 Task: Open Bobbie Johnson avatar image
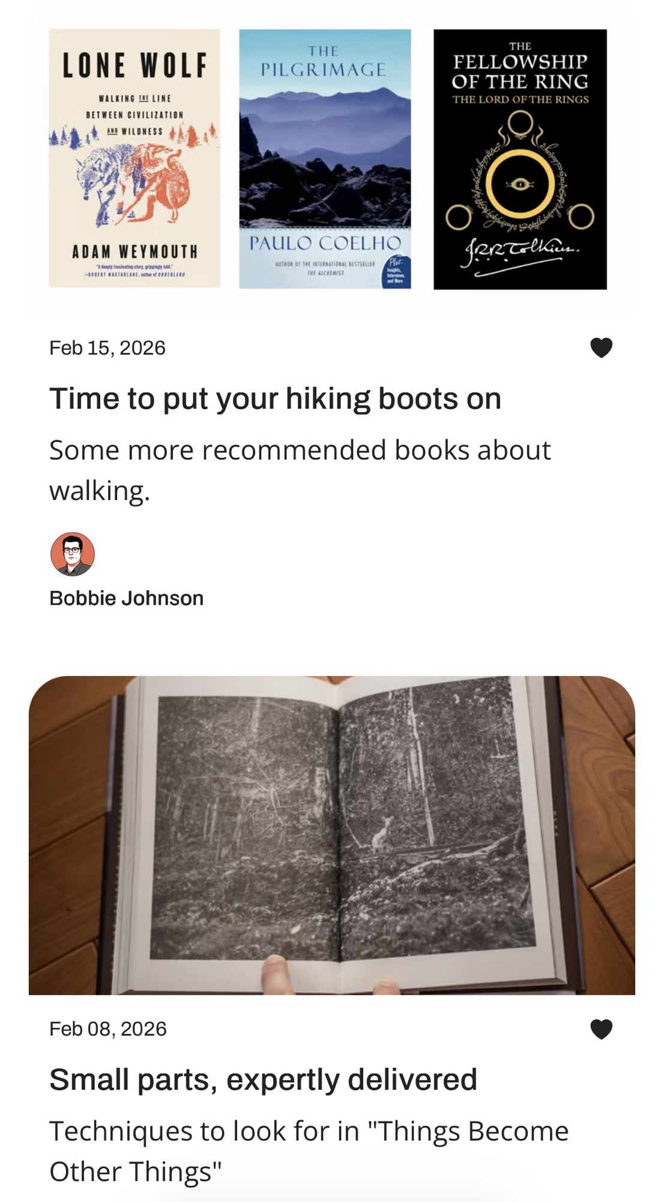click(73, 554)
